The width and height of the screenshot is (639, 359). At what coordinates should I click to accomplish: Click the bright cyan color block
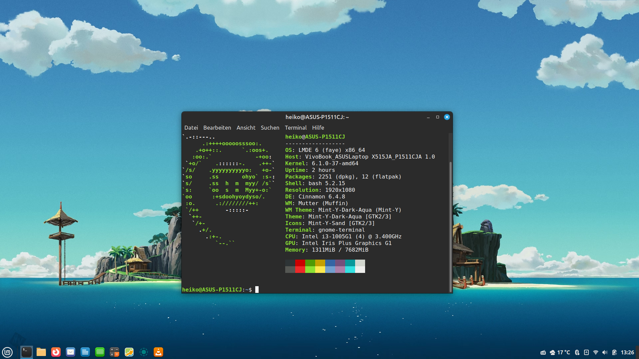350,270
